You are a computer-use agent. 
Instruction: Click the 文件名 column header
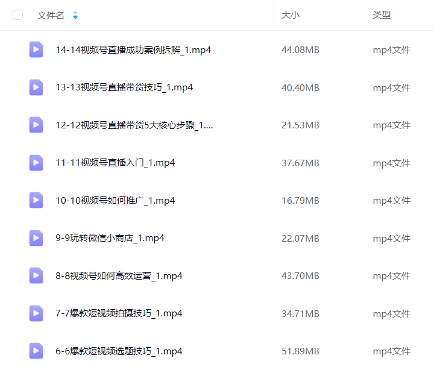[51, 15]
